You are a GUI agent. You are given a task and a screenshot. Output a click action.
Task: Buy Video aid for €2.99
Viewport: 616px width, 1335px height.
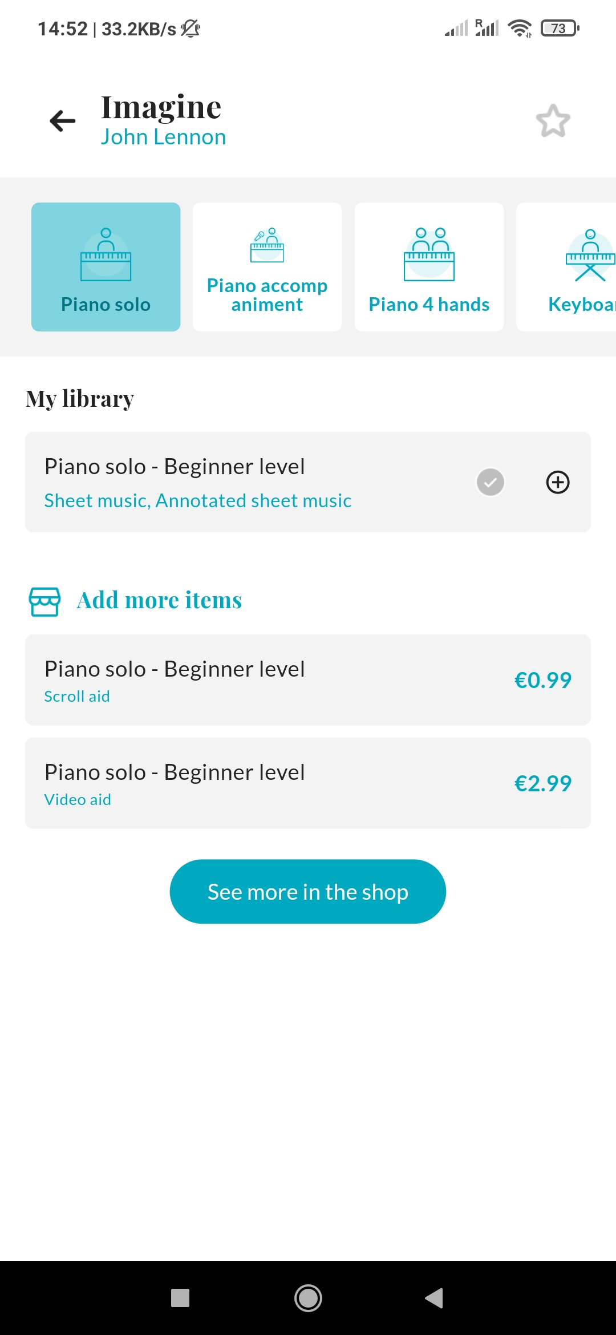coord(542,783)
